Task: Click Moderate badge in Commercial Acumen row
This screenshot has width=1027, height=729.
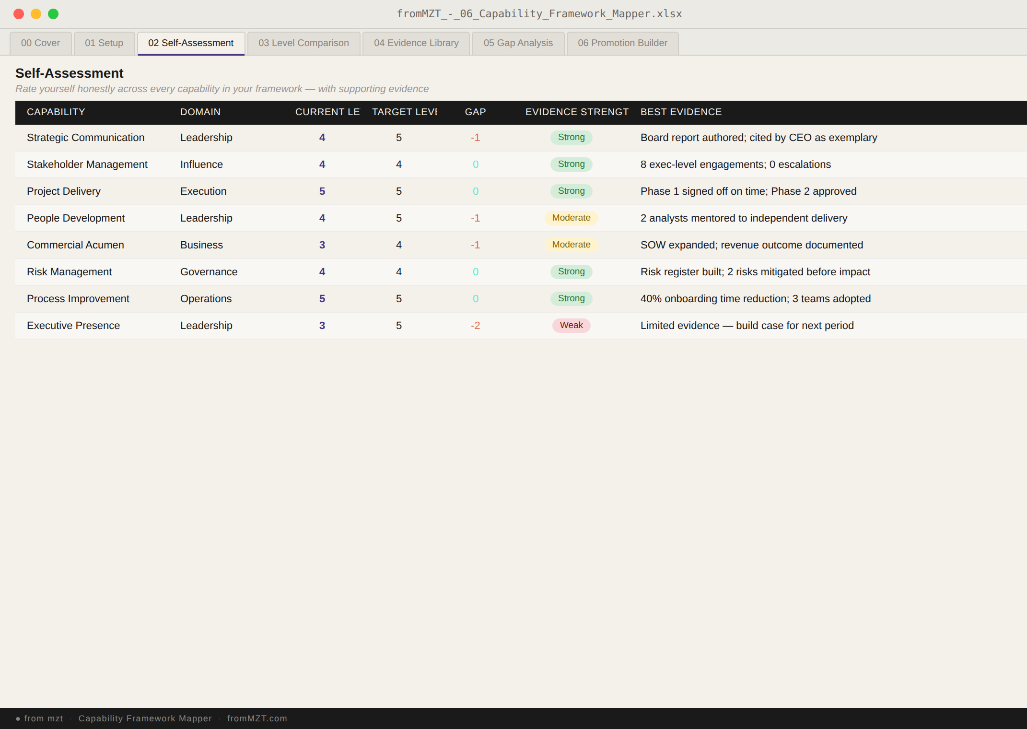Action: pos(571,245)
